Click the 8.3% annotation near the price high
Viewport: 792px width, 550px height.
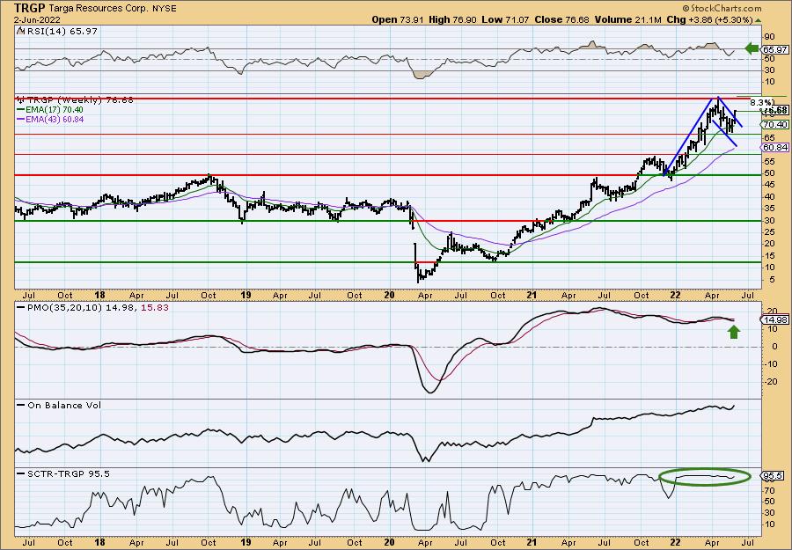759,101
